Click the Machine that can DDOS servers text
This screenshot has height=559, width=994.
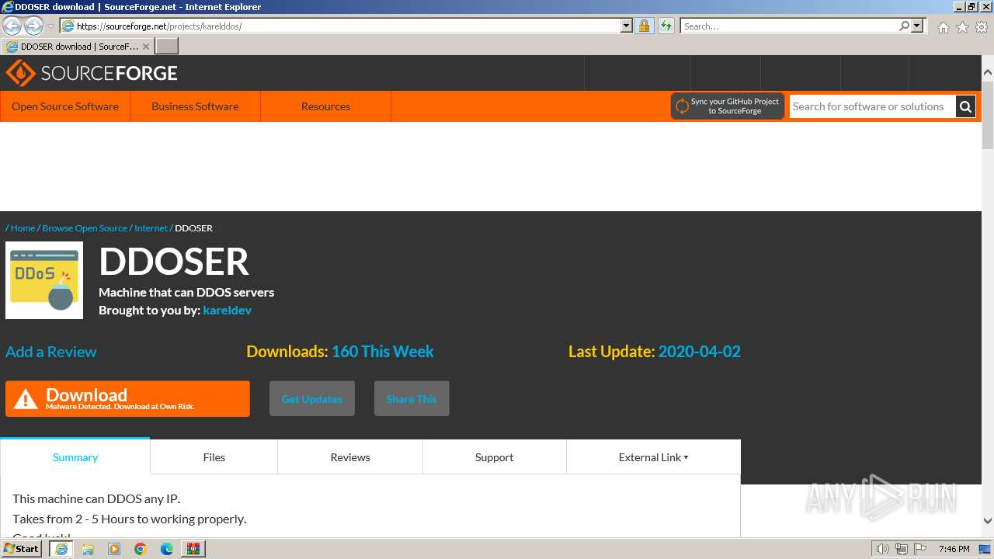(186, 292)
